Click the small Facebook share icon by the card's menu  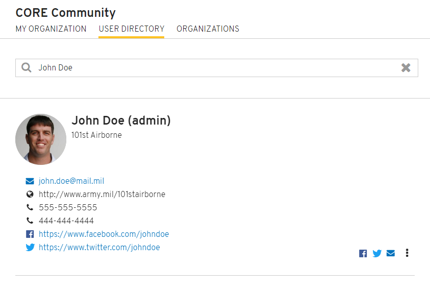[x=363, y=253]
